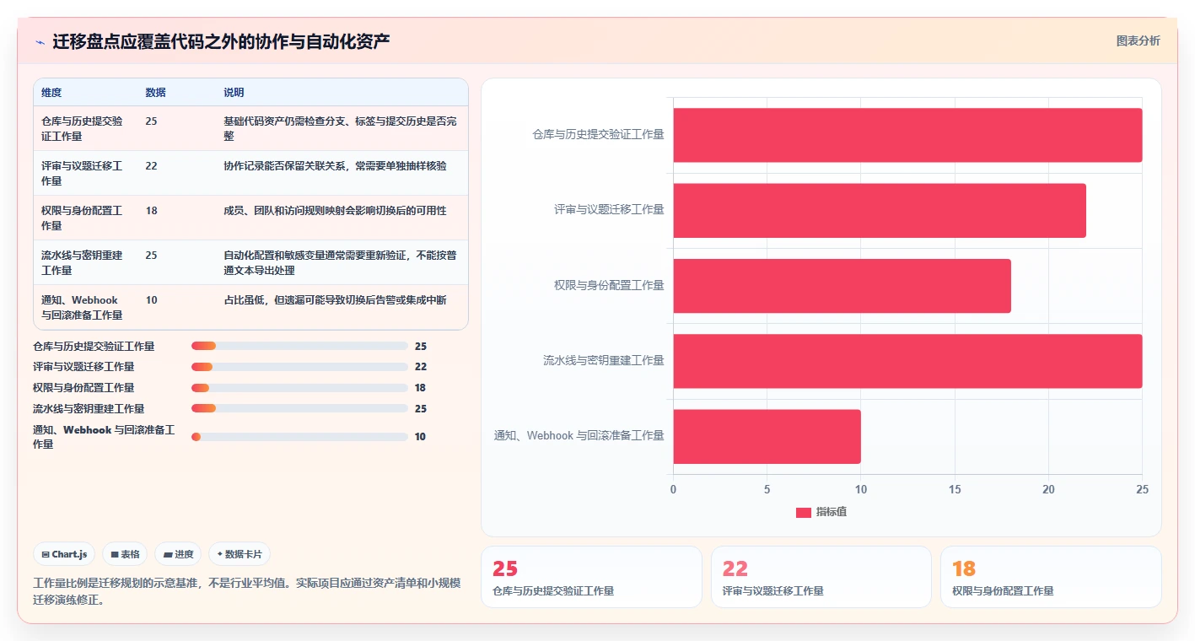Open the data card showing 25
The height and width of the screenshot is (641, 1195).
click(x=591, y=577)
